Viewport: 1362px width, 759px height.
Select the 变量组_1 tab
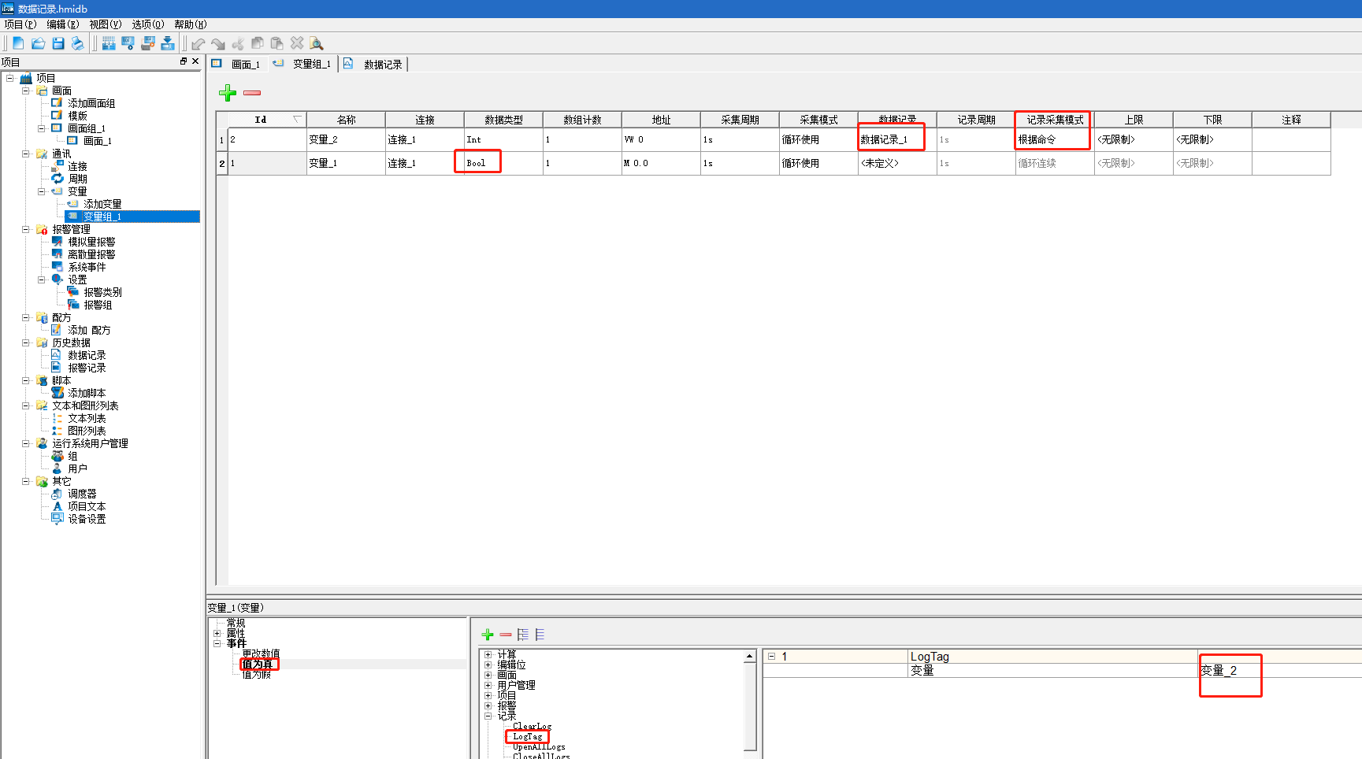302,64
